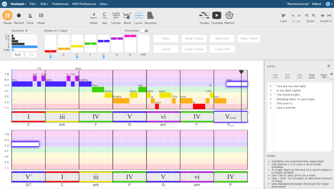Viewport: 334px width, 189px height.
Task: Open the Edit dropdown menu
Action: [x=45, y=4]
